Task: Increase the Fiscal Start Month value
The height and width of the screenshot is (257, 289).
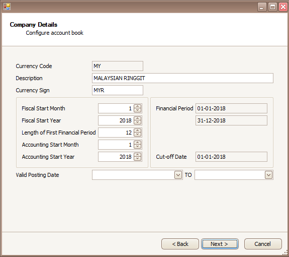Action: click(x=138, y=106)
